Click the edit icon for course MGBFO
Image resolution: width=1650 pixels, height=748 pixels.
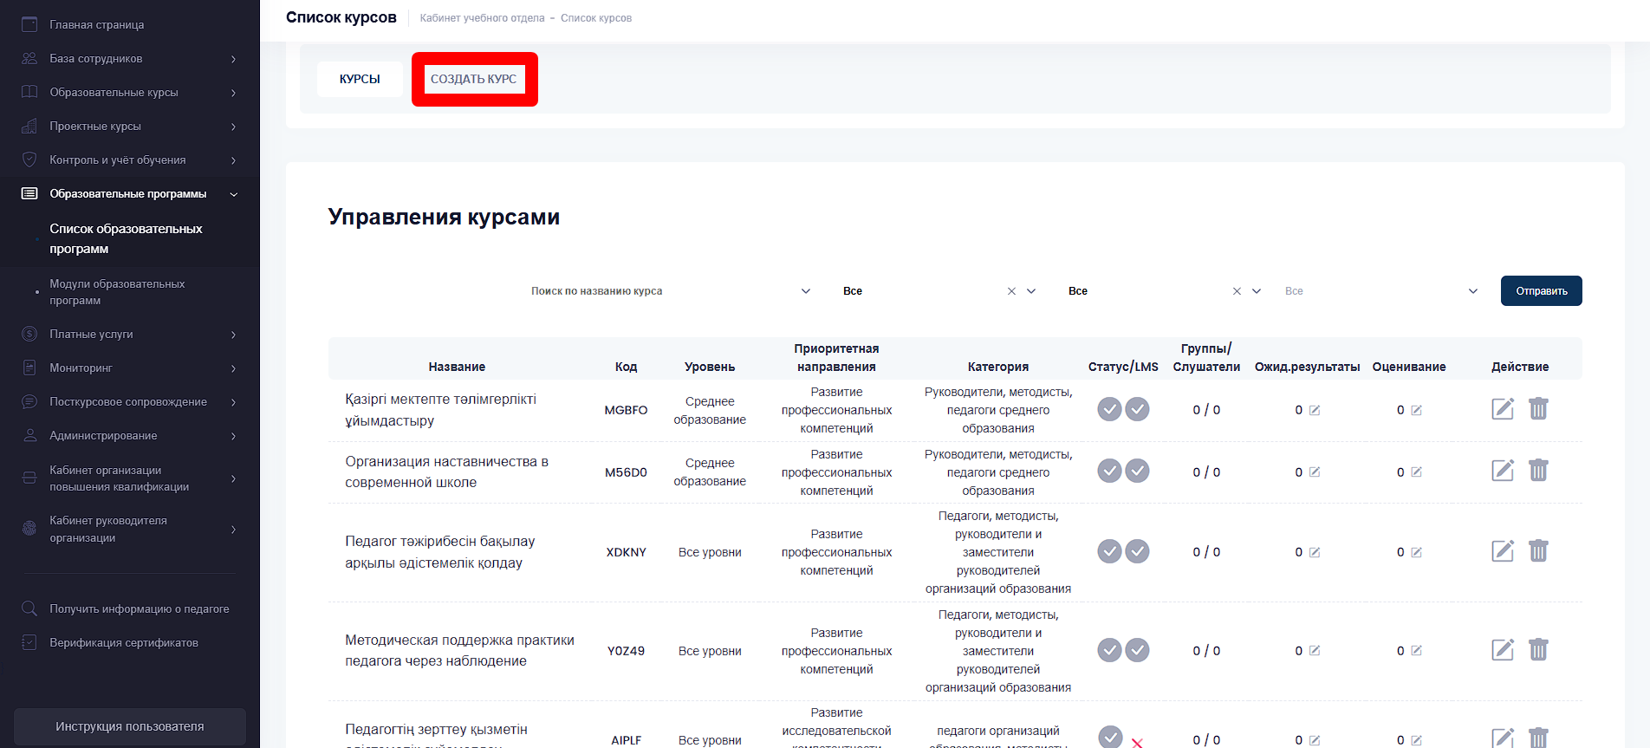pyautogui.click(x=1502, y=409)
